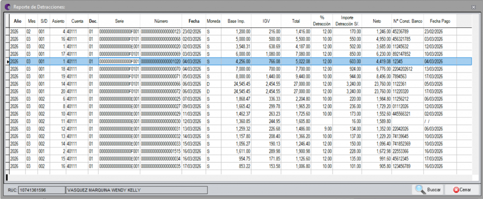Close the Reporte de Detracciones window
The width and height of the screenshot is (483, 199).
point(473,7)
